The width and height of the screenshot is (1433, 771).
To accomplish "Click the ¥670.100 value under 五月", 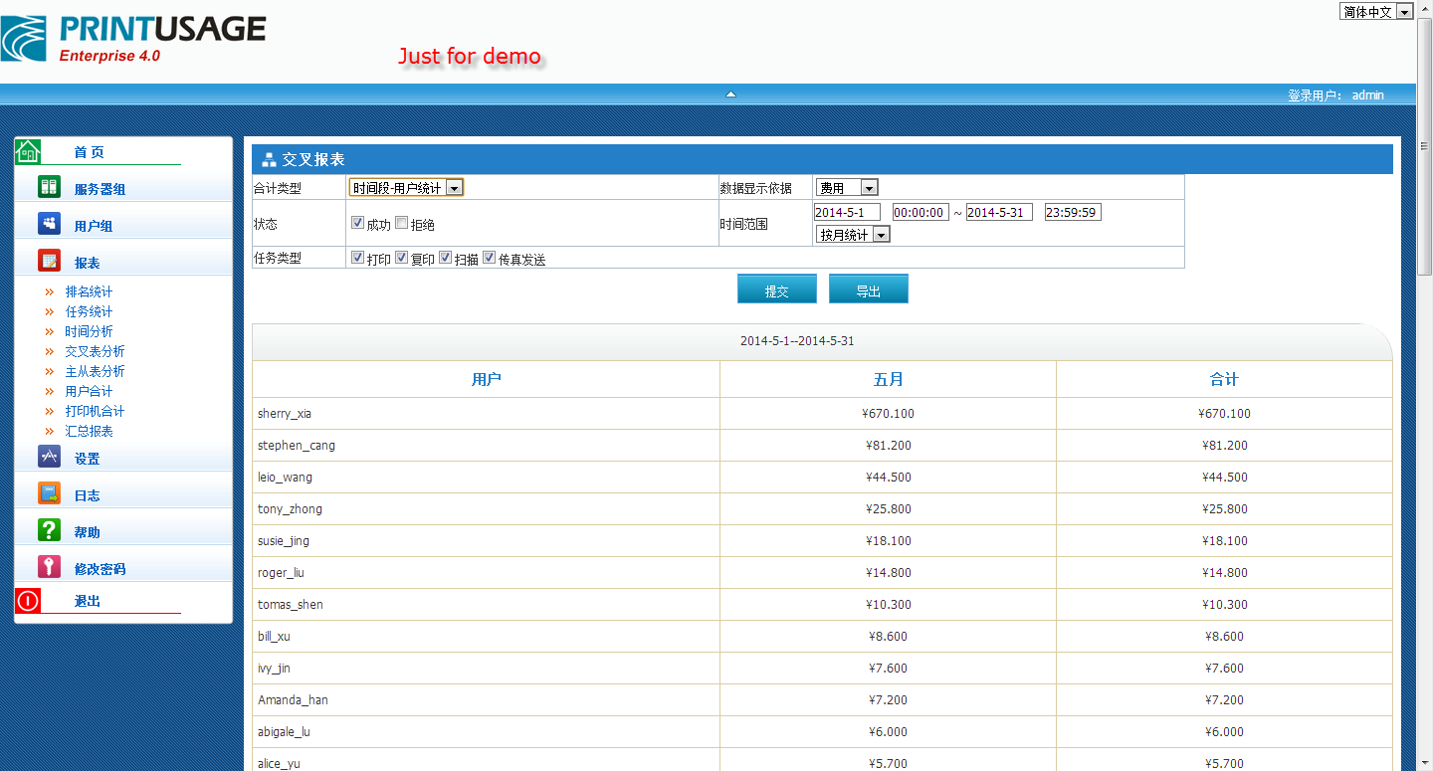I will (889, 414).
